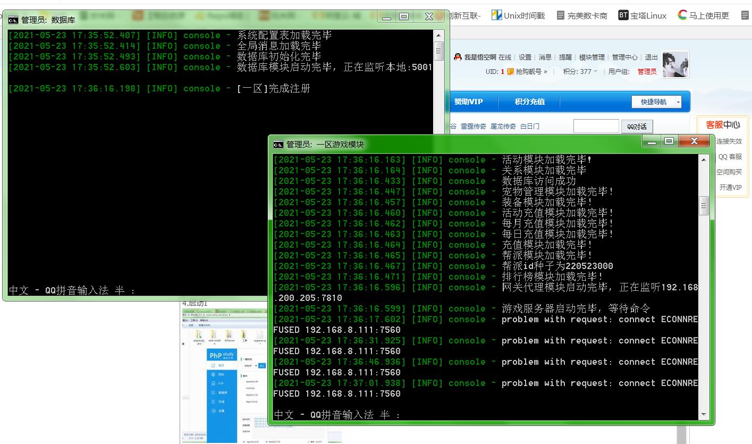Viewport: 752px width, 444px height.
Task: Open the 管理中心 link
Action: (624, 57)
